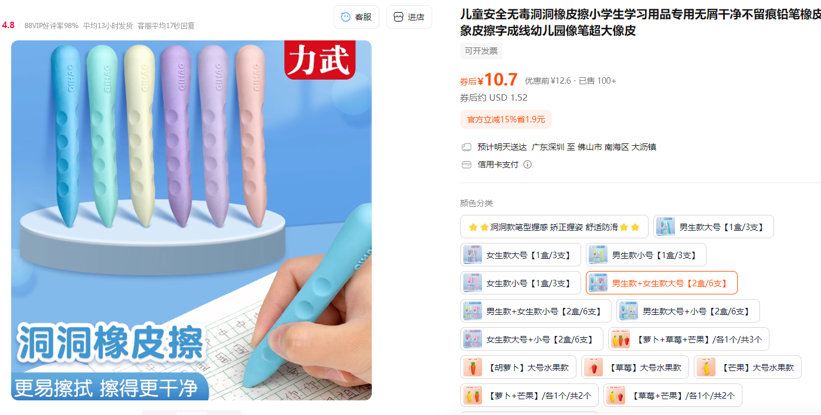Open customer service chat via 客服 icon
This screenshot has width=821, height=415.
357,17
